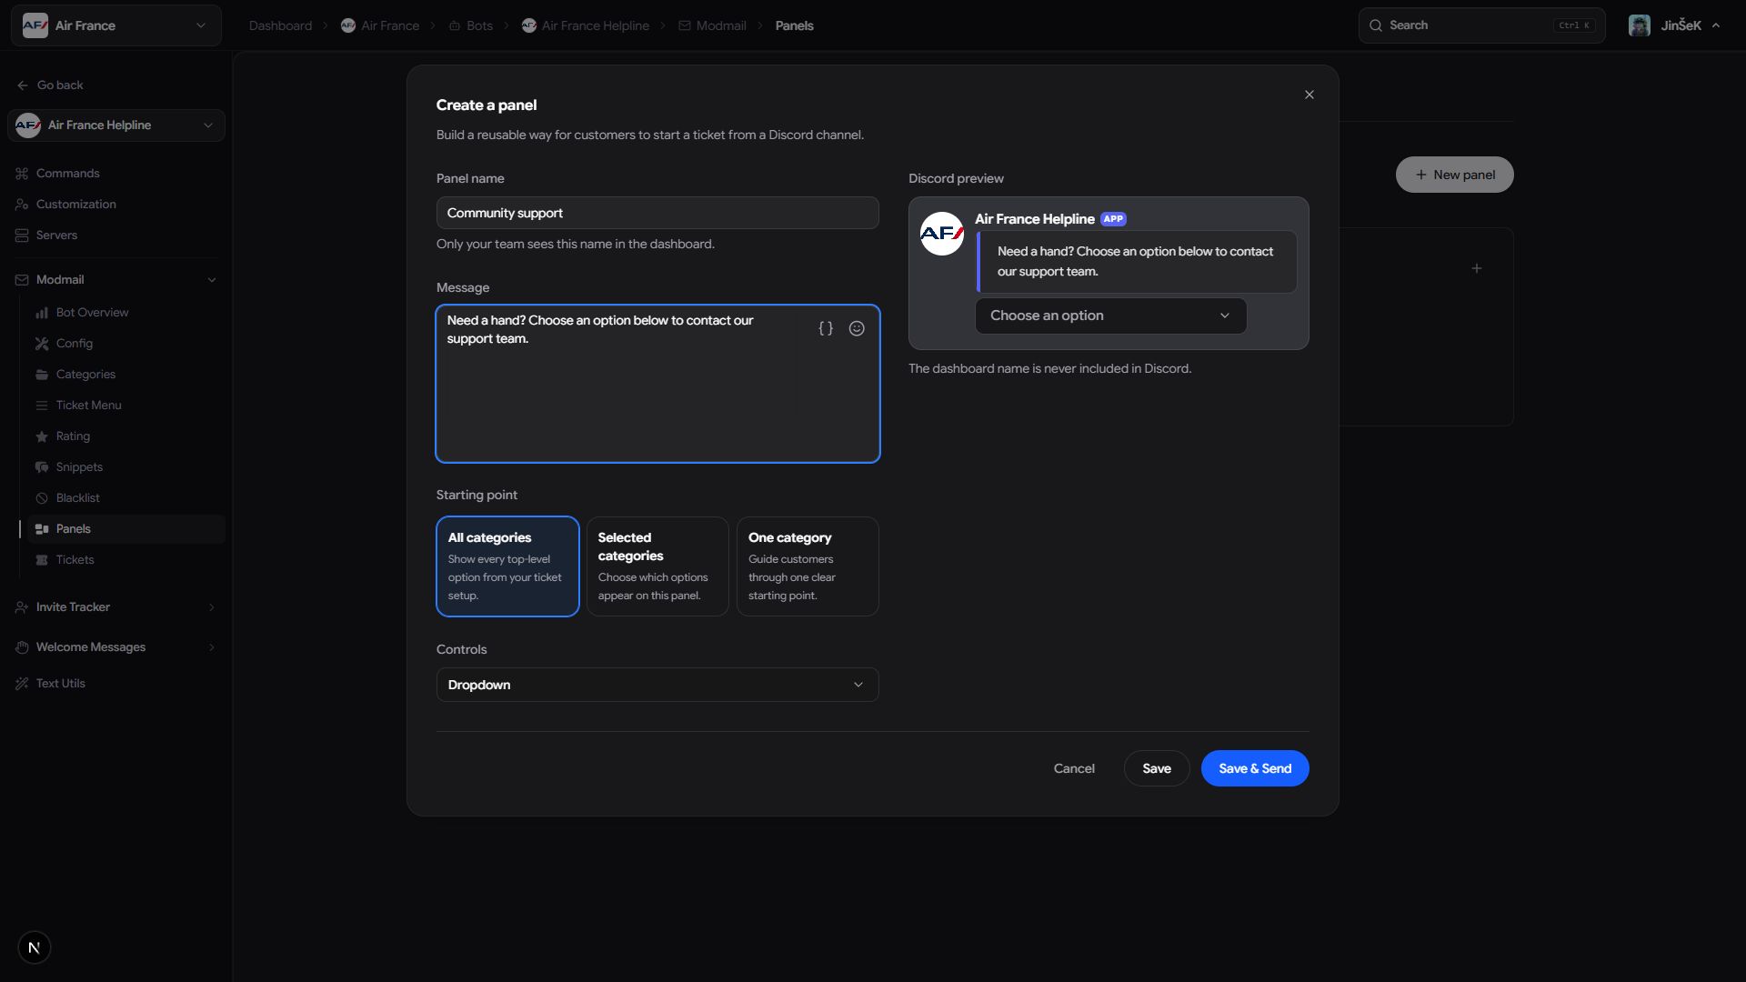Viewport: 1746px width, 982px height.
Task: Open the Tickets icon in Modmail
Action: pos(42,560)
